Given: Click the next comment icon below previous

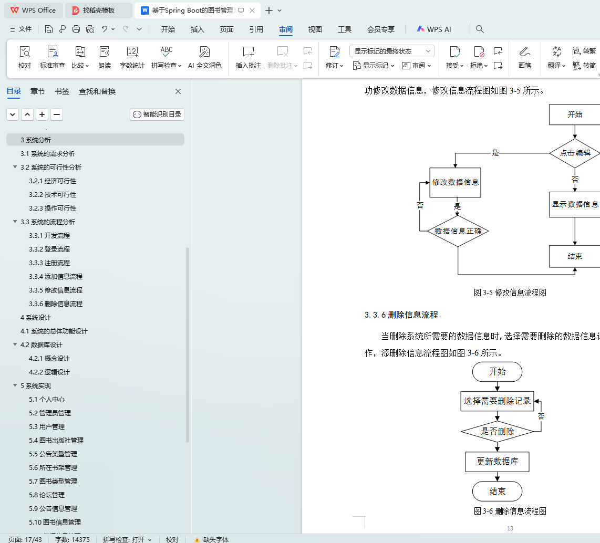Looking at the screenshot, I should [308, 66].
